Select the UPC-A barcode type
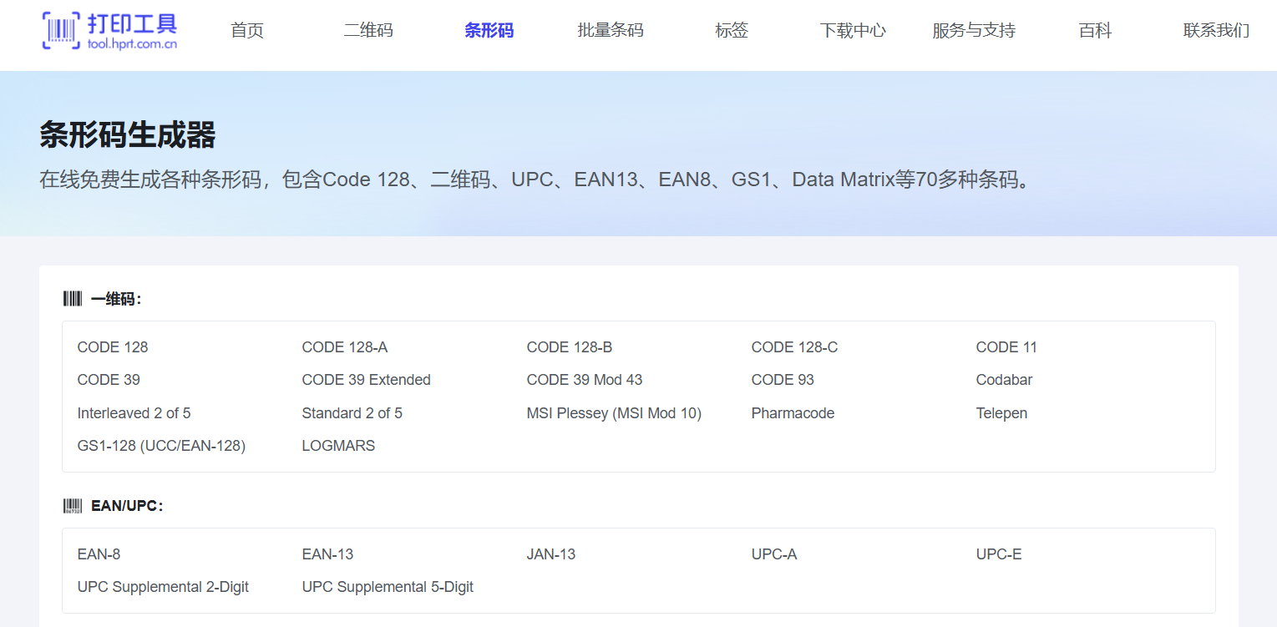The height and width of the screenshot is (627, 1277). coord(774,554)
